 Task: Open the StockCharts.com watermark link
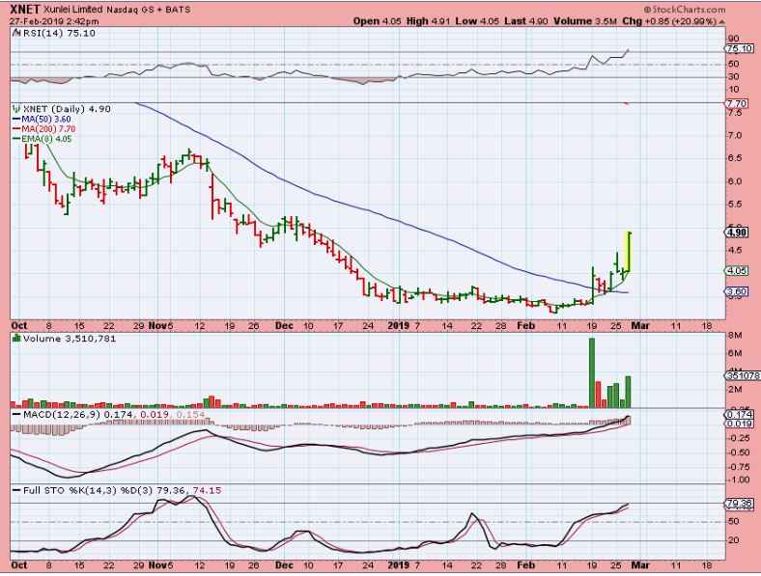point(685,10)
